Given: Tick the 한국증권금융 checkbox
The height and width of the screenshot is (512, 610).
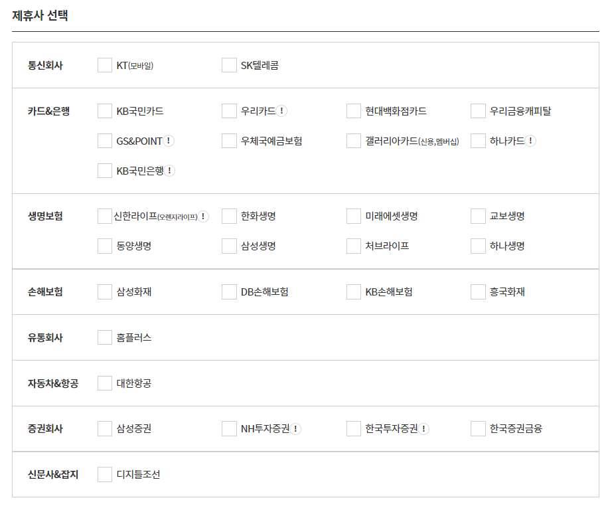Looking at the screenshot, I should pos(478,429).
